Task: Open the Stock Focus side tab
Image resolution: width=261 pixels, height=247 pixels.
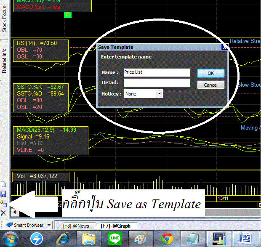Action: point(4,19)
